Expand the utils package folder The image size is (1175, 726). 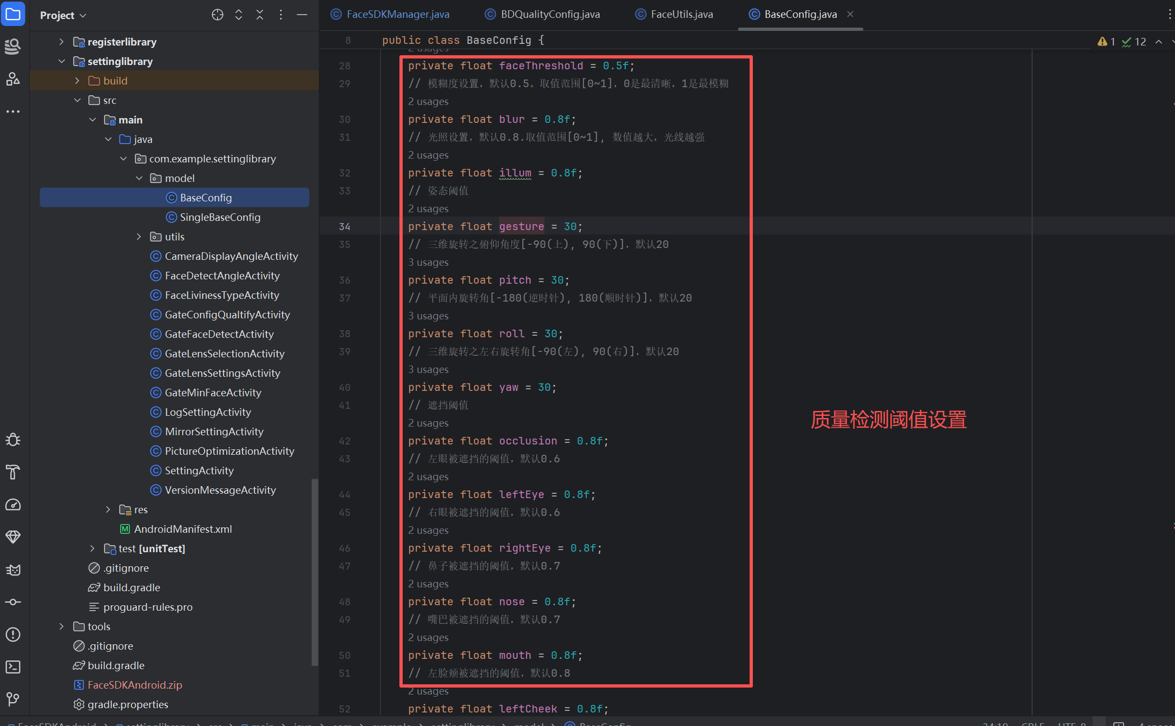139,237
